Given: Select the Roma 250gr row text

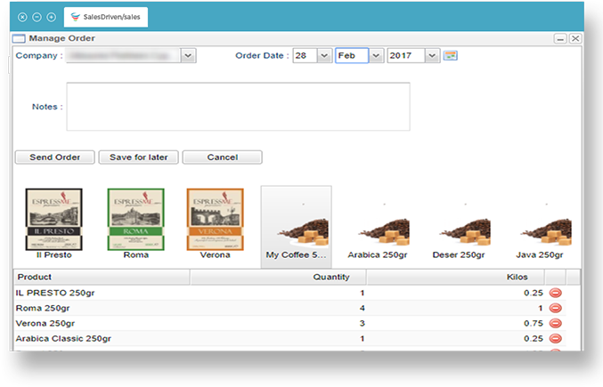Looking at the screenshot, I should (x=43, y=309).
